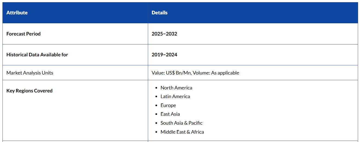Click the bullet beside Middle East & Africa

tap(156, 132)
